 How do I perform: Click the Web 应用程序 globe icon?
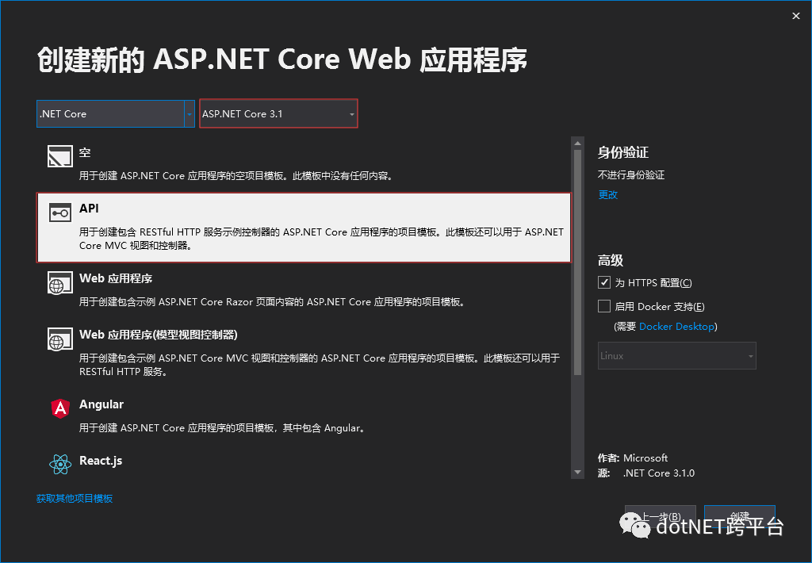(x=60, y=283)
